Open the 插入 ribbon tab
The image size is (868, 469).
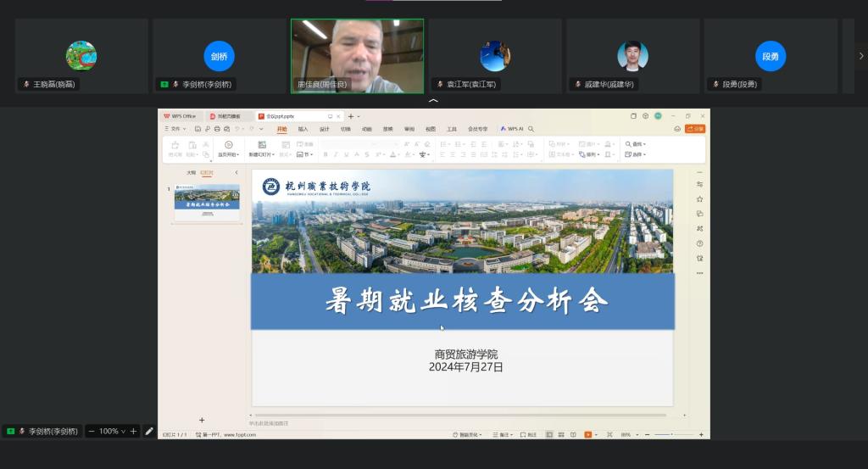[303, 129]
